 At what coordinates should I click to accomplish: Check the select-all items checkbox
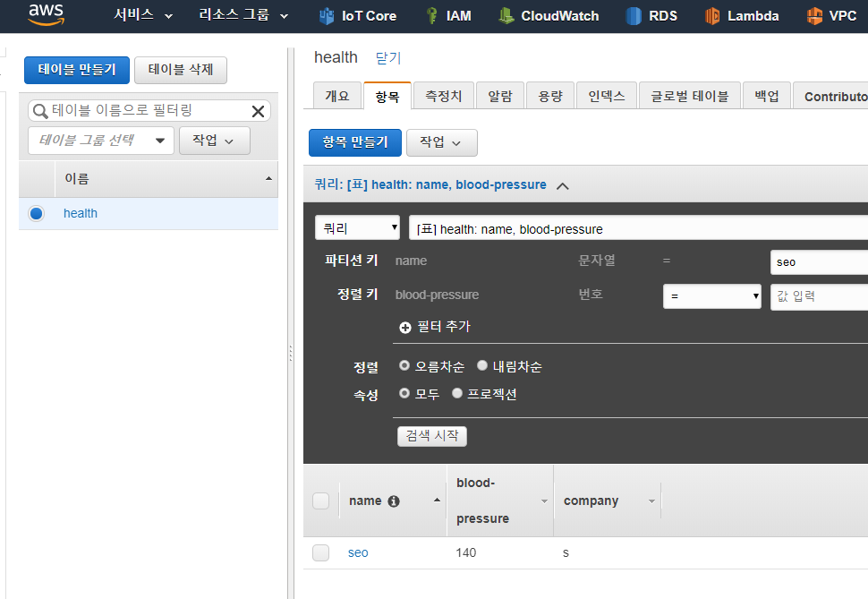coord(321,501)
